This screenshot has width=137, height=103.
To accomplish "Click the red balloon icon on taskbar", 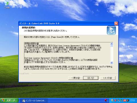I will pos(106,100).
